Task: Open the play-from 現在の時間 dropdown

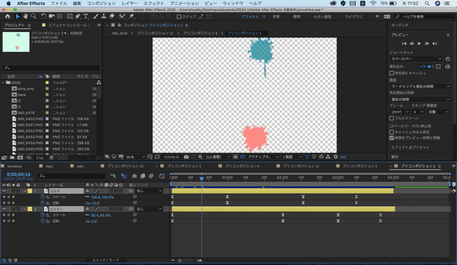Action: tap(420, 99)
